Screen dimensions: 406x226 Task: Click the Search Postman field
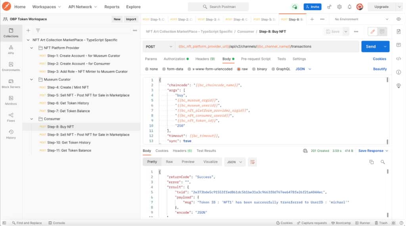coord(218,7)
